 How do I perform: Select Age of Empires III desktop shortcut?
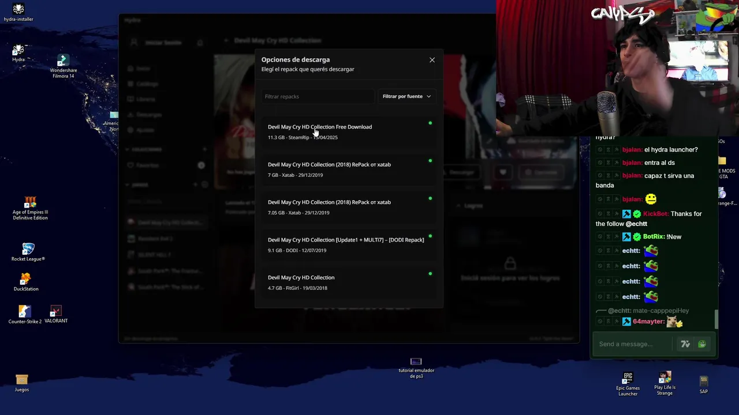click(30, 209)
